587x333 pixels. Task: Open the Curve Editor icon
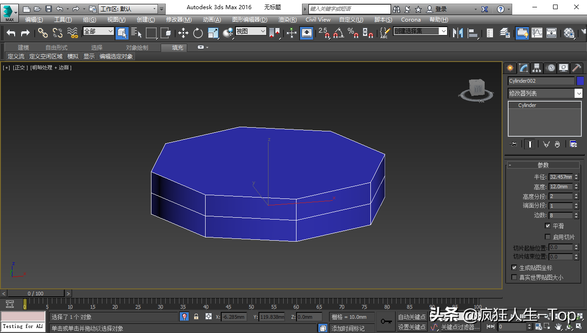pos(537,33)
